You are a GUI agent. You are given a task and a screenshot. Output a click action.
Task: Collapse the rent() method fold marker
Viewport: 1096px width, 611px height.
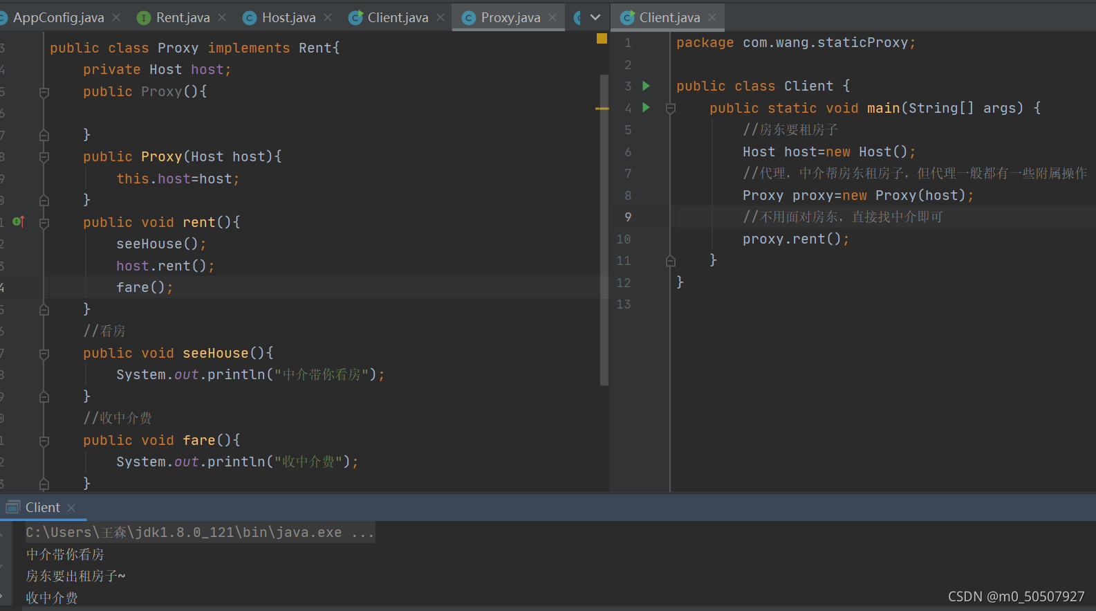coord(44,223)
